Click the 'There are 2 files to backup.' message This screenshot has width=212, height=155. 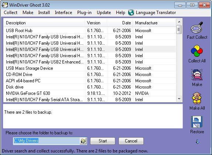click(28, 112)
